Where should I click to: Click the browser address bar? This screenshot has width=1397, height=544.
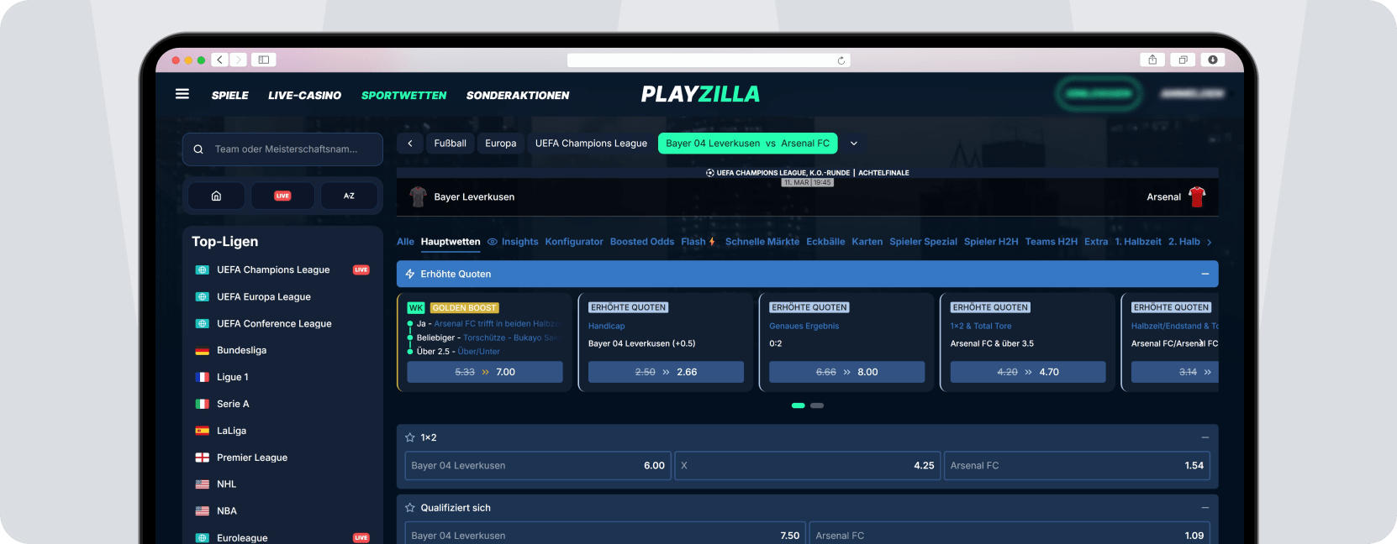[709, 60]
